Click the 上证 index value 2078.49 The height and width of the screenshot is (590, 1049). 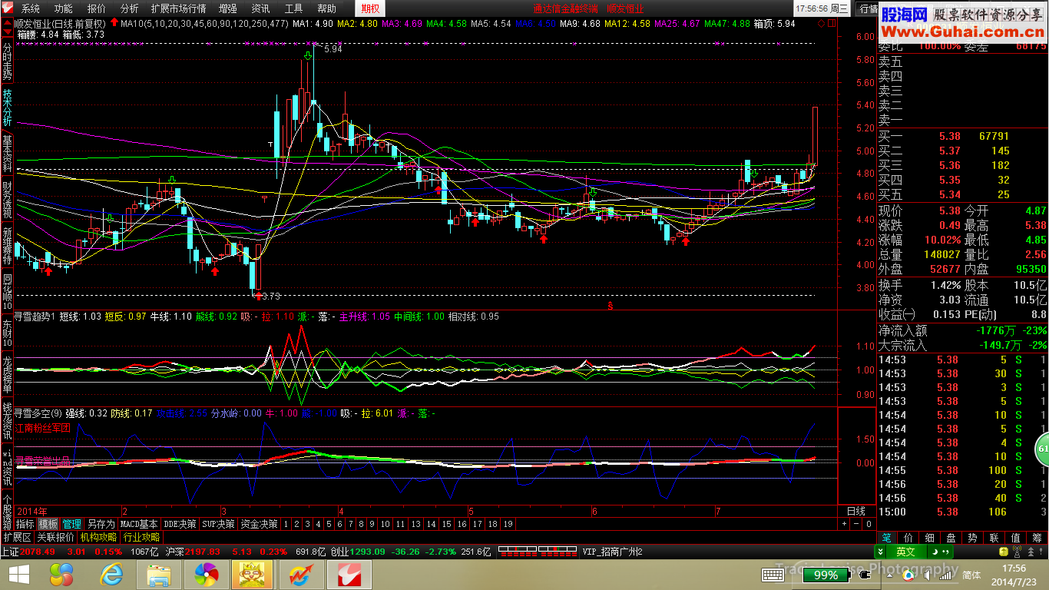point(38,552)
